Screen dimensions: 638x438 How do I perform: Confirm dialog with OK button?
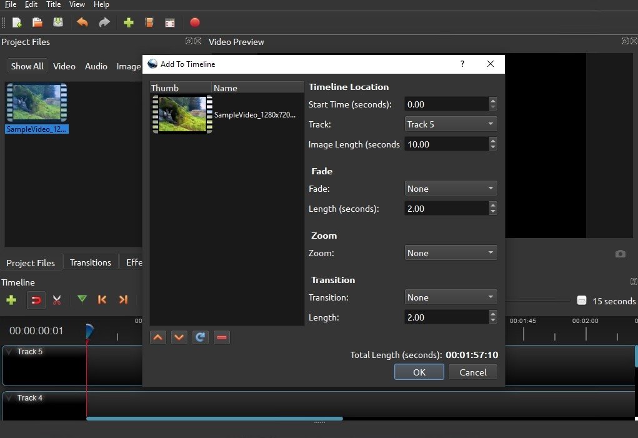click(x=419, y=372)
